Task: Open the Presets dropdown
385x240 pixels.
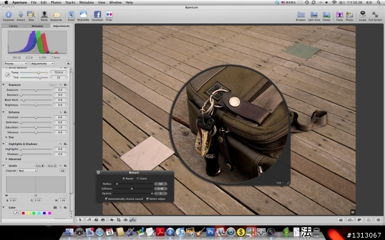Action: (x=16, y=64)
